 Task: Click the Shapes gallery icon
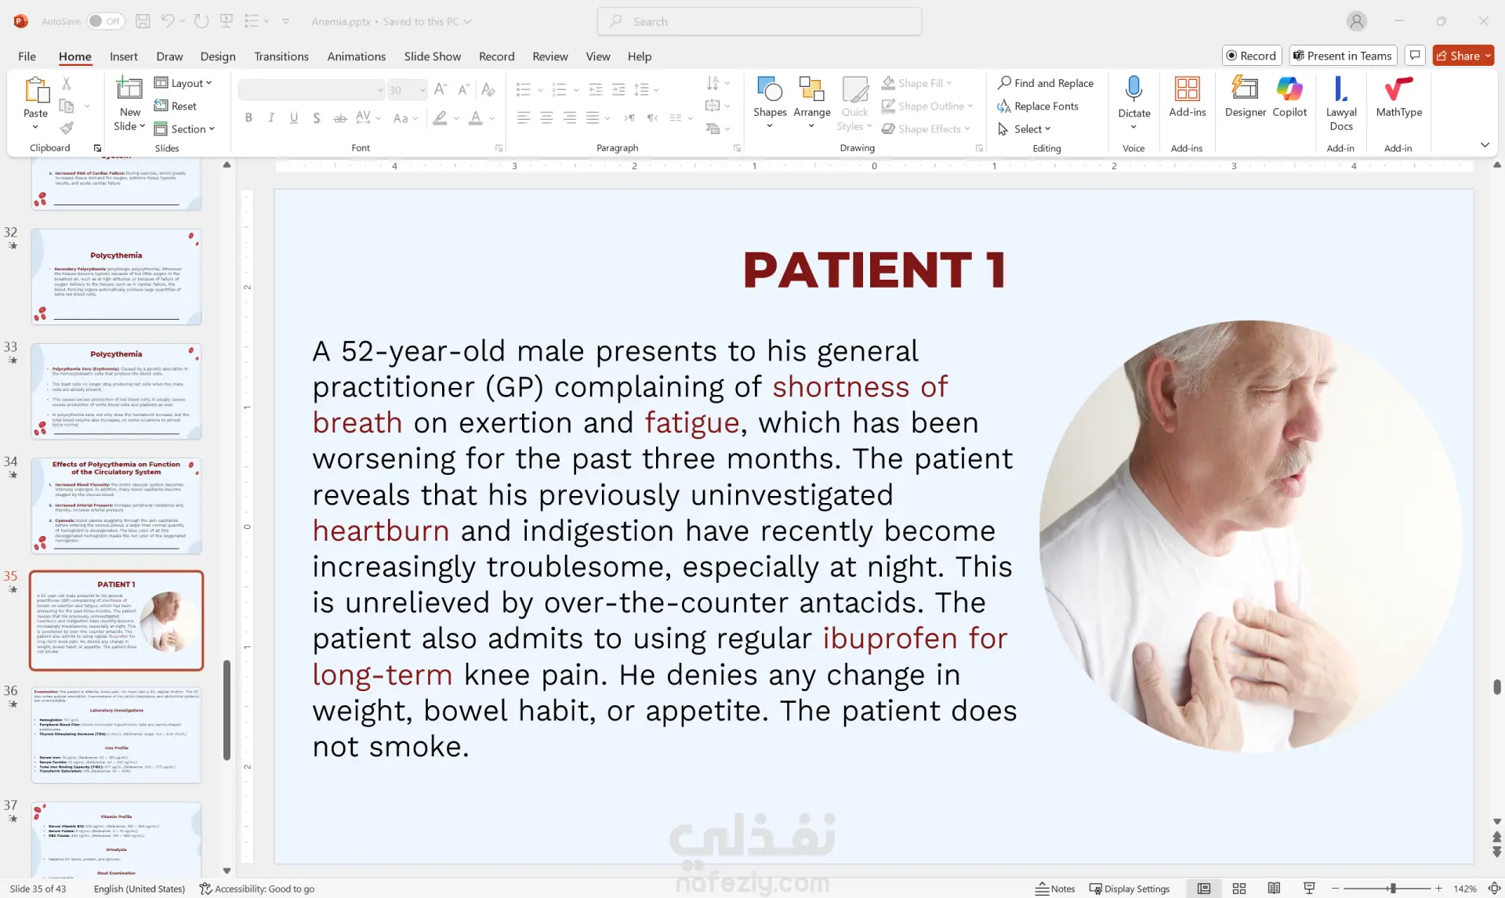[769, 89]
